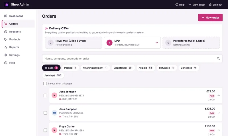Click the Jess Johnson name
The width and height of the screenshot is (228, 136).
click(x=68, y=92)
